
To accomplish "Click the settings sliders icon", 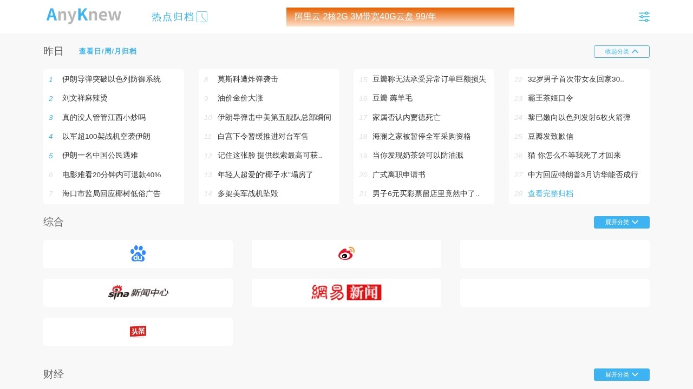I will (x=644, y=17).
